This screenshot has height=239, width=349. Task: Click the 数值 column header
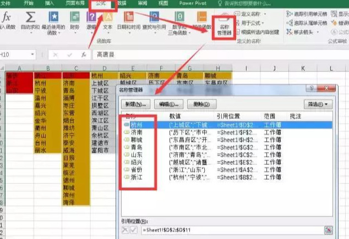point(175,116)
